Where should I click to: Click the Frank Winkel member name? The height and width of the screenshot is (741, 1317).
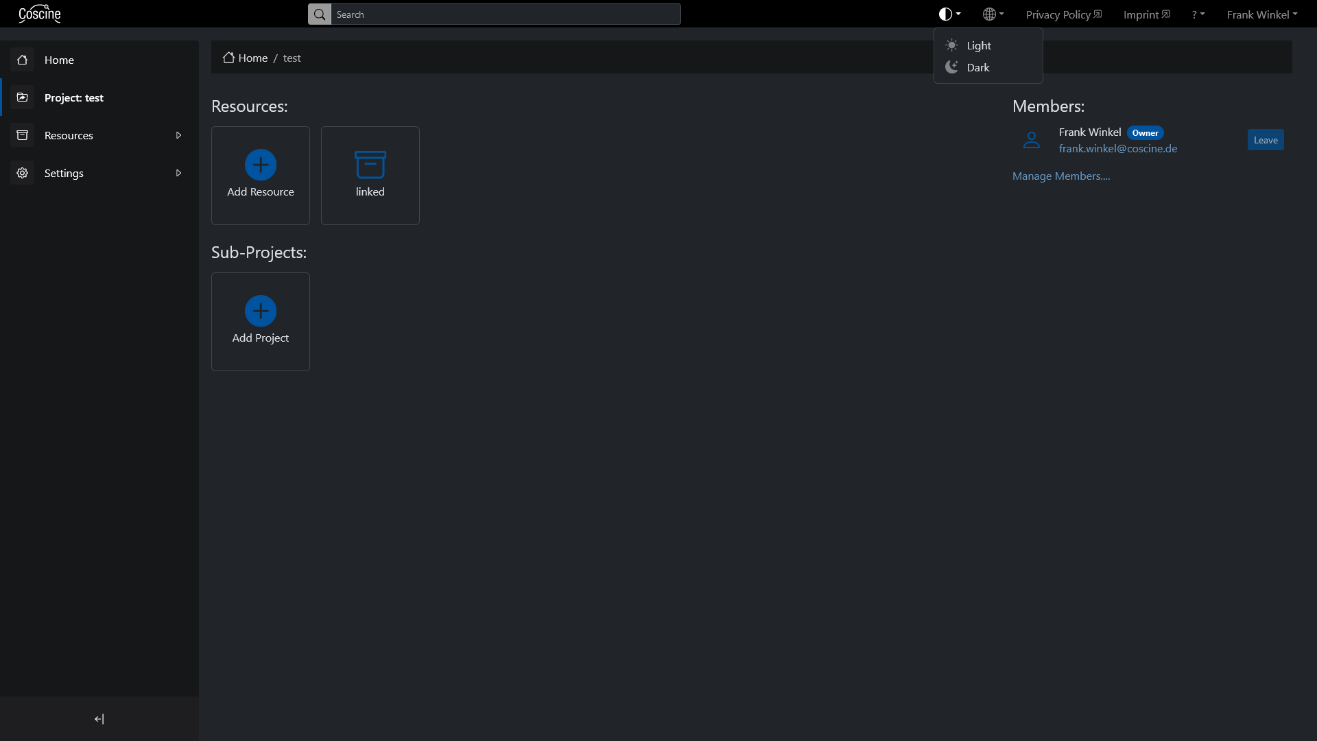[1090, 132]
